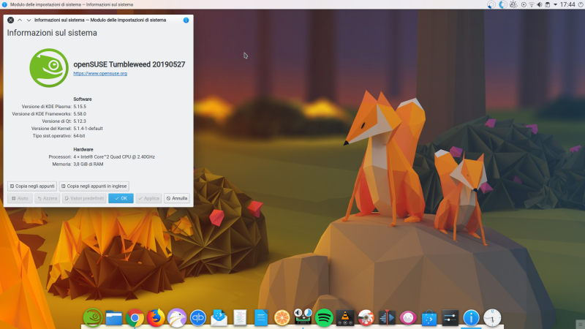
Task: Click the Hardware section heading
Action: click(x=83, y=150)
